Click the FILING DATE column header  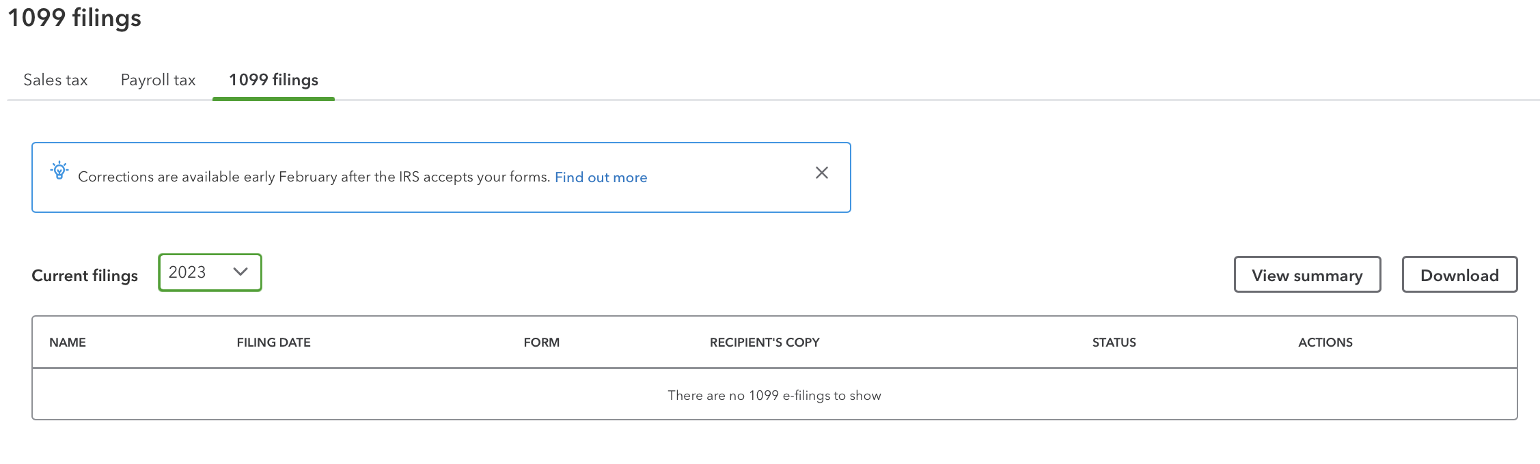[273, 343]
